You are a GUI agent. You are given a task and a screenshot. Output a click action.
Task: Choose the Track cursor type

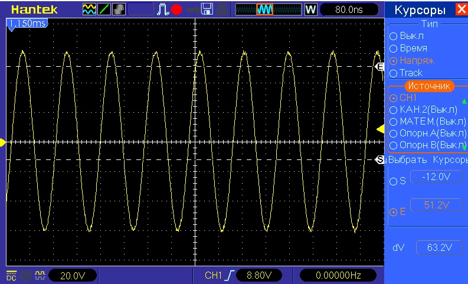pos(393,73)
